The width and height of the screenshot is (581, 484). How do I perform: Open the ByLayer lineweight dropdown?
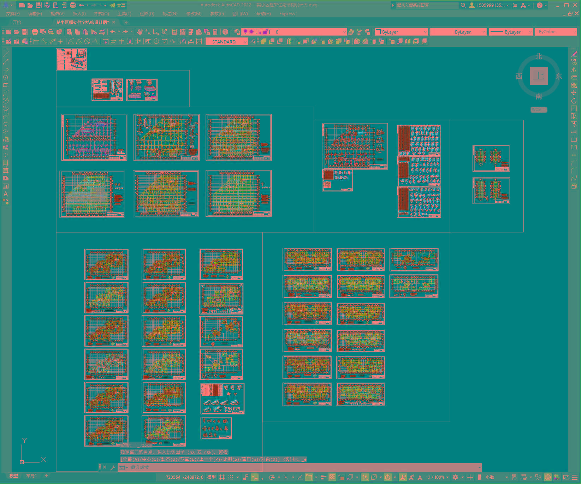point(511,32)
